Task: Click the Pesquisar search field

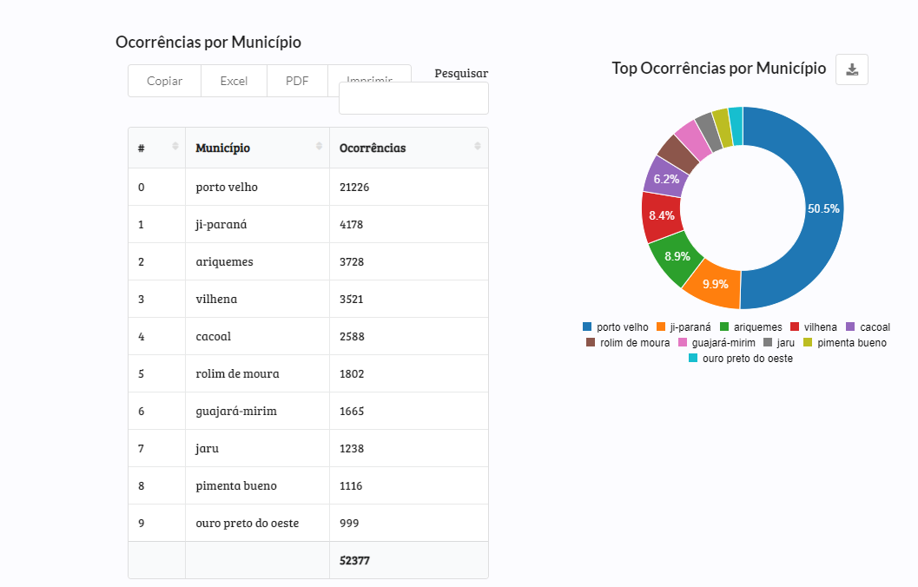Action: [413, 99]
